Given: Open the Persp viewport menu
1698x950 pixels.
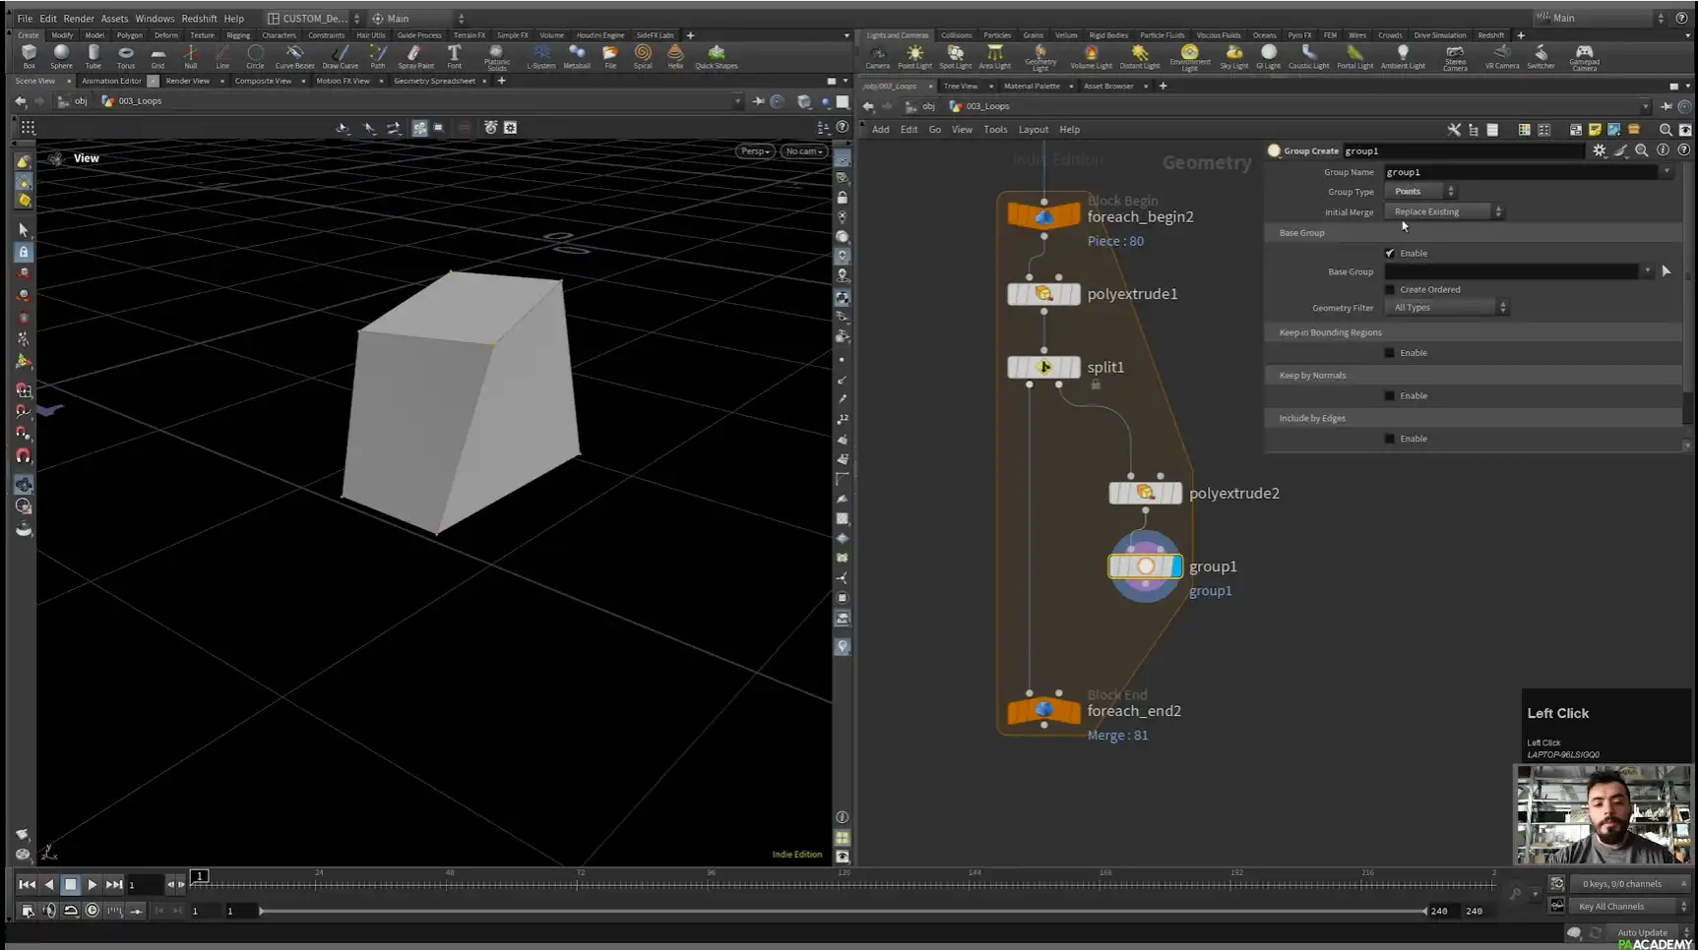Looking at the screenshot, I should [x=754, y=151].
